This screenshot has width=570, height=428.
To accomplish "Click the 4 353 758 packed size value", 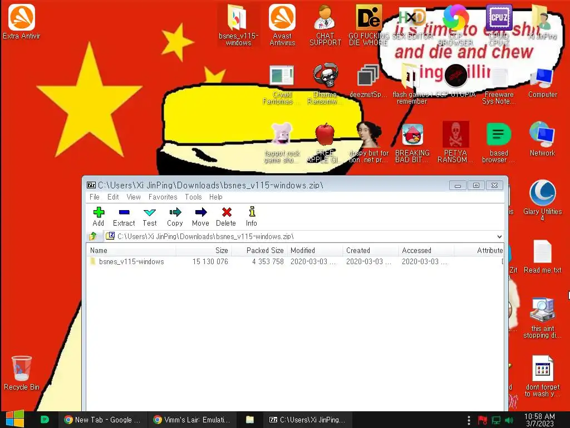I will click(268, 262).
